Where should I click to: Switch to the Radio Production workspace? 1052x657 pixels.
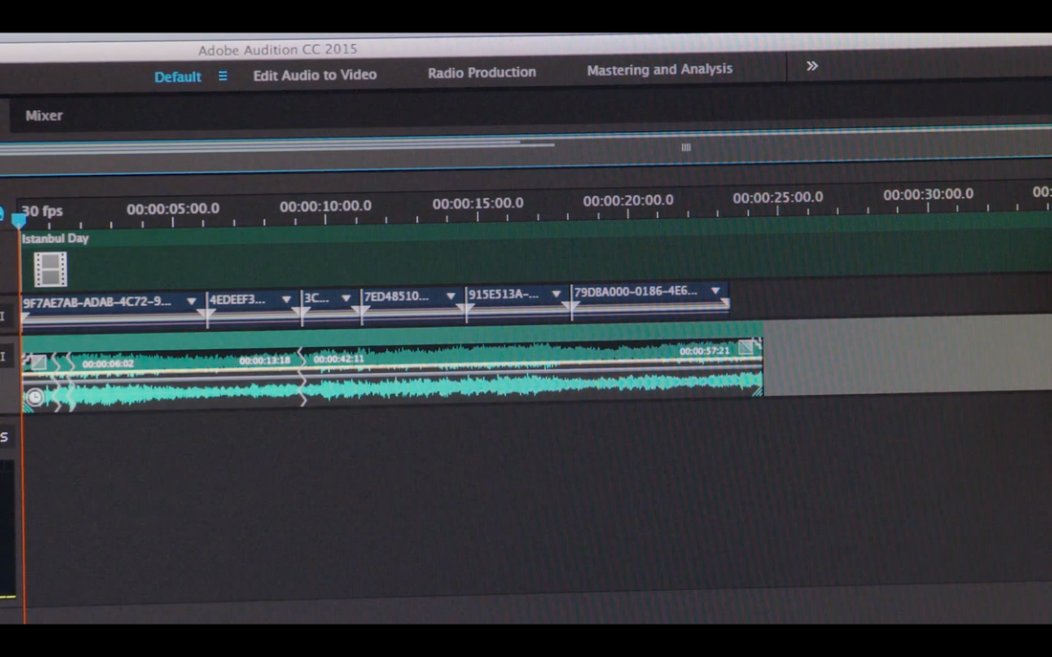tap(482, 73)
